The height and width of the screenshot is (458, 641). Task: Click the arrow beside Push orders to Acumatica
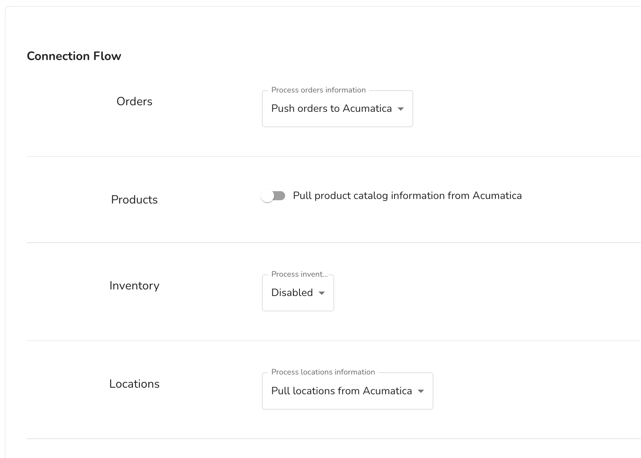coord(401,109)
